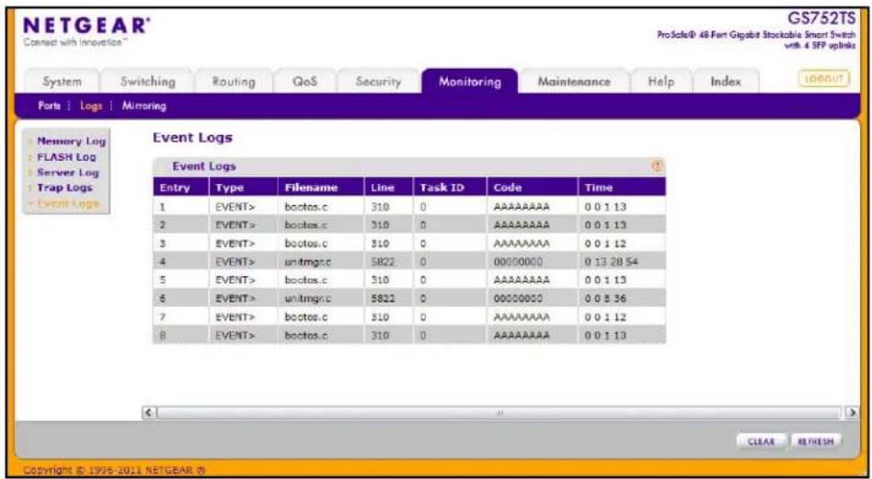Screen dimensions: 872x479
Task: Click EVENT> type in entry 7
Action: (x=235, y=317)
